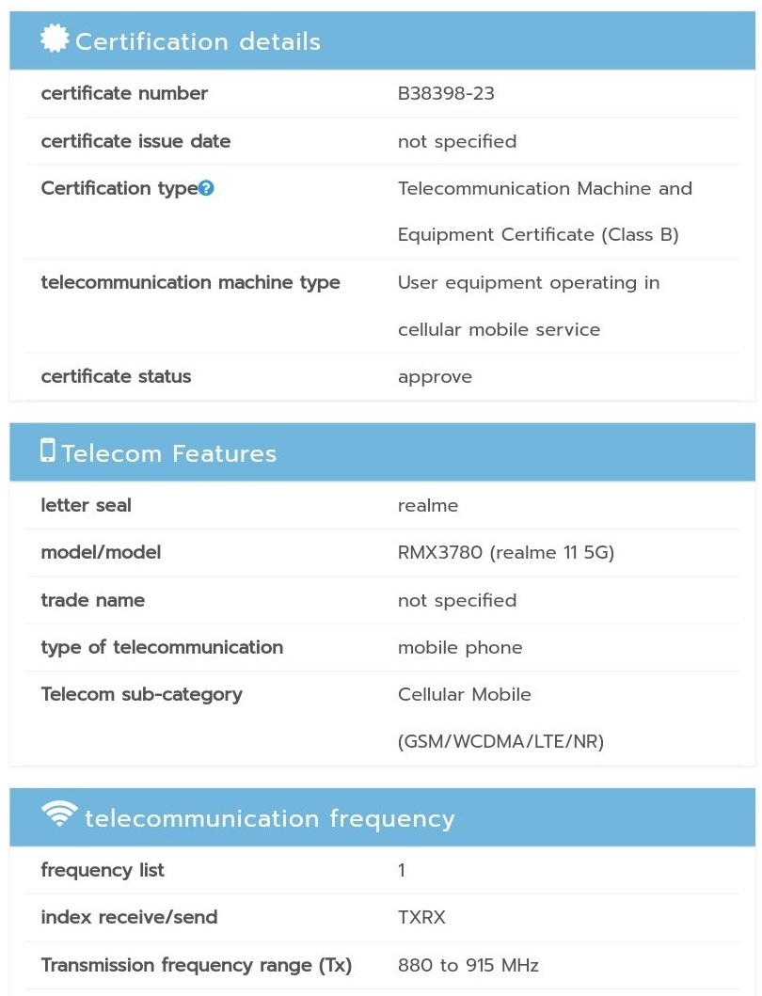Click the certification badge icon in the header
The height and width of the screenshot is (996, 762).
tap(55, 40)
